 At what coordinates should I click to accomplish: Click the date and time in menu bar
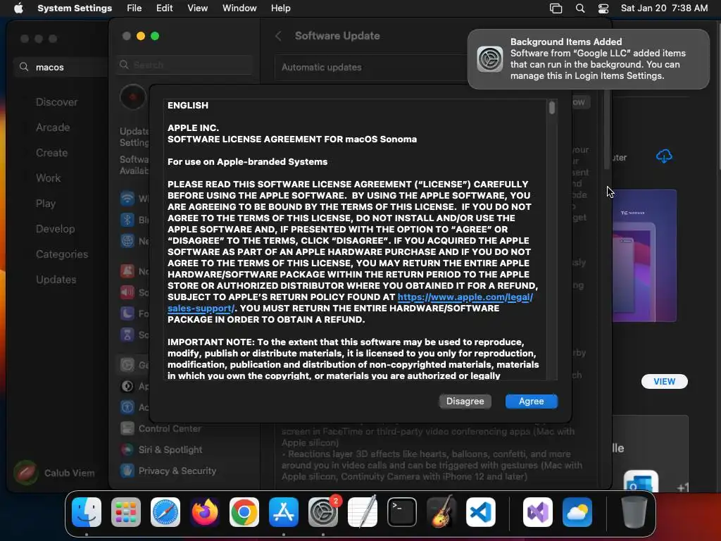pos(664,8)
